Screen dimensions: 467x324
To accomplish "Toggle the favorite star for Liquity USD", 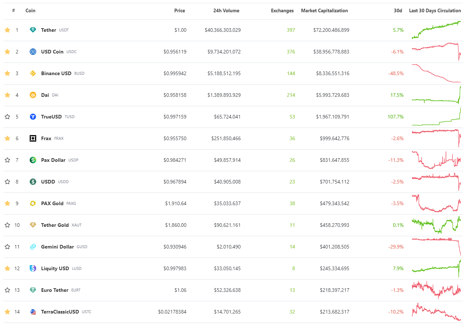I will point(7,268).
